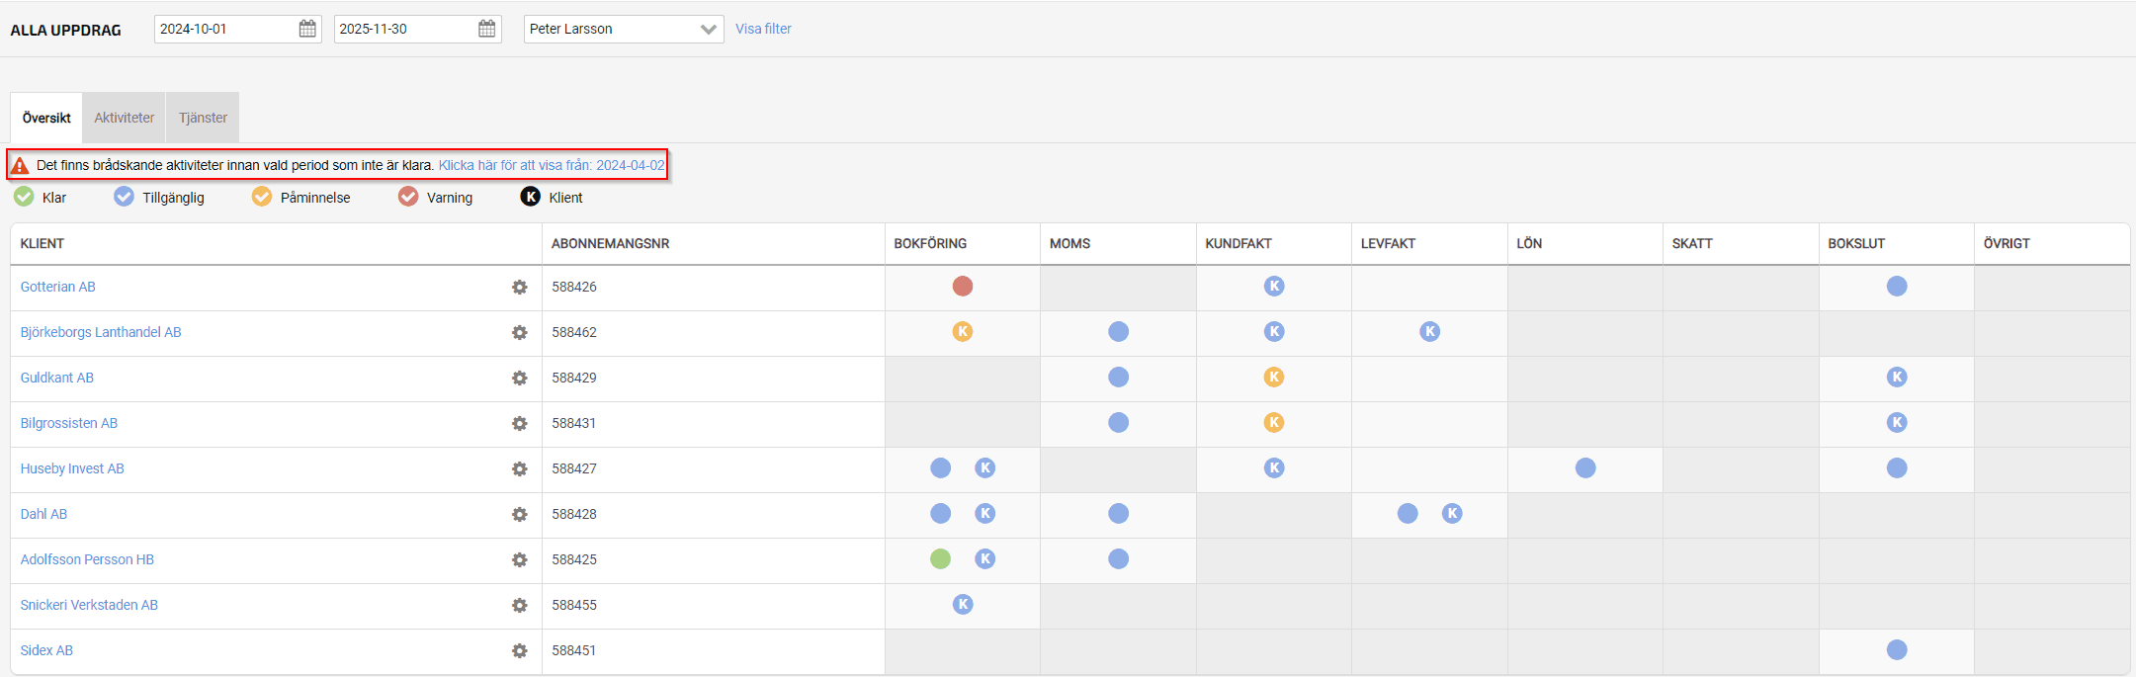The width and height of the screenshot is (2136, 677).
Task: Open settings gear for Adolfsson Persson HB
Action: coord(519,560)
